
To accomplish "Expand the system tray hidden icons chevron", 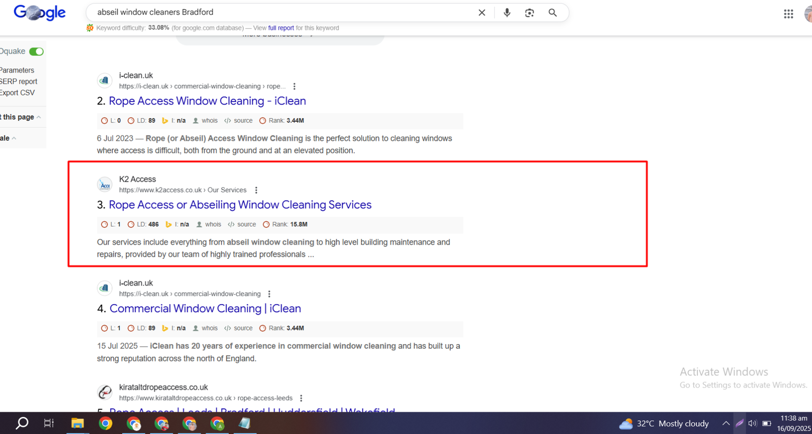I will [726, 423].
